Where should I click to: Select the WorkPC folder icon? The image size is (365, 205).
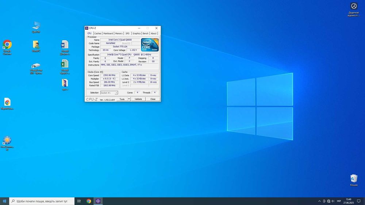pos(36,45)
